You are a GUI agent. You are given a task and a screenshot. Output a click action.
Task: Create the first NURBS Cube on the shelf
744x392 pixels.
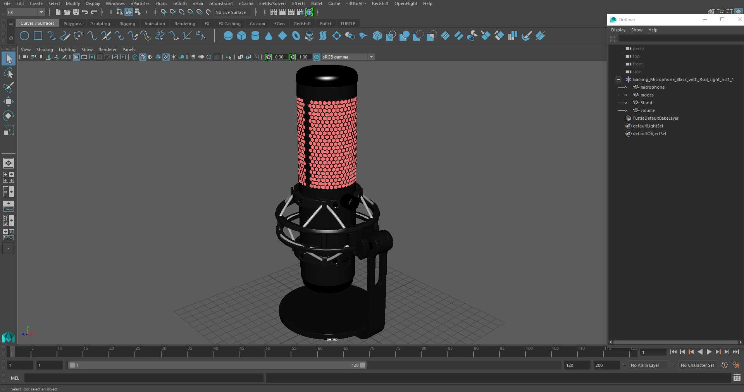pyautogui.click(x=242, y=36)
